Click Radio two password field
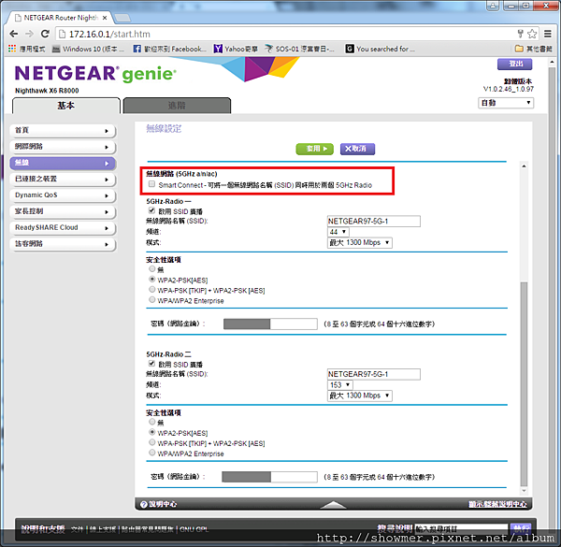 coord(269,477)
